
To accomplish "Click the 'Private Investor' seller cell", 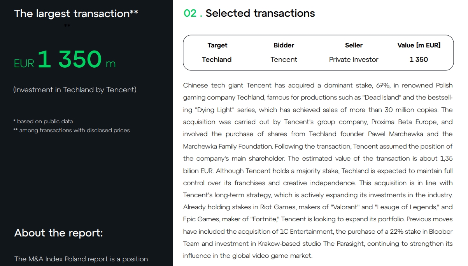I will tap(354, 59).
